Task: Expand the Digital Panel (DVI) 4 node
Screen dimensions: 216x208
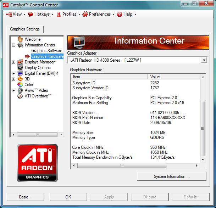Action: point(13,73)
